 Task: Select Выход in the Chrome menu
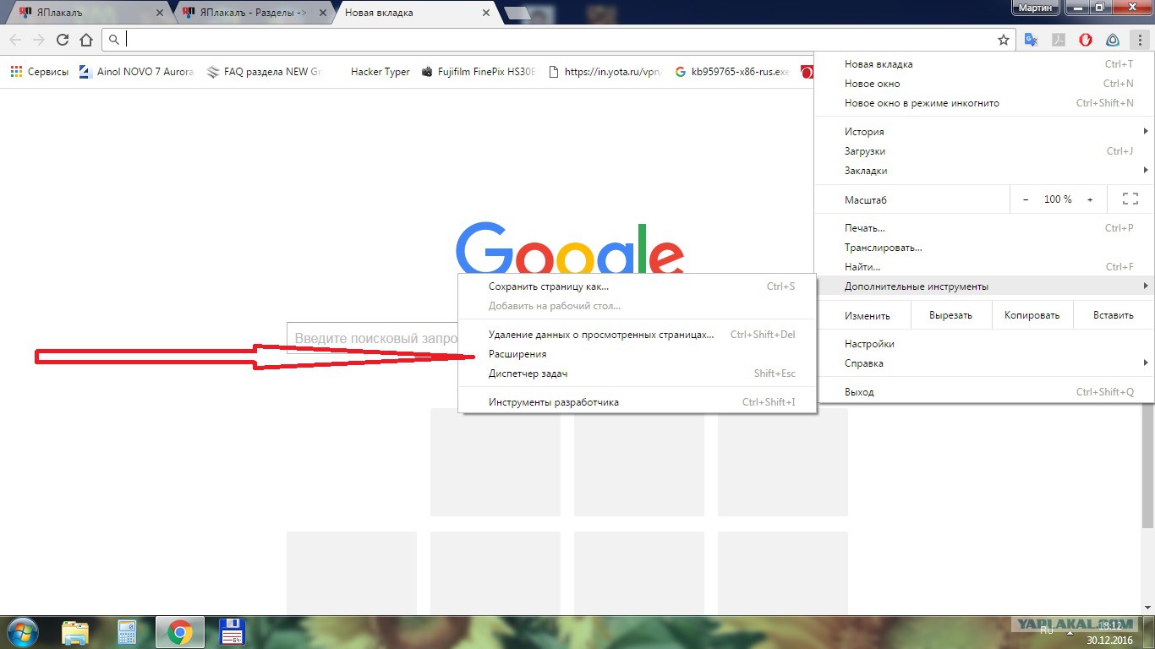[984, 392]
